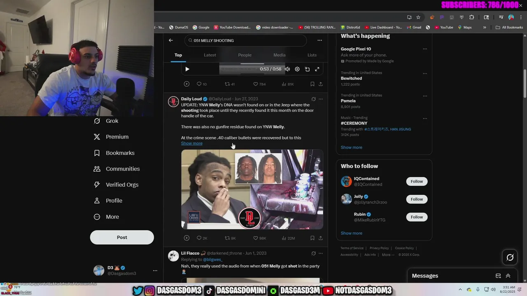The image size is (527, 296).
Task: Open Grok from the sidebar
Action: click(106, 121)
